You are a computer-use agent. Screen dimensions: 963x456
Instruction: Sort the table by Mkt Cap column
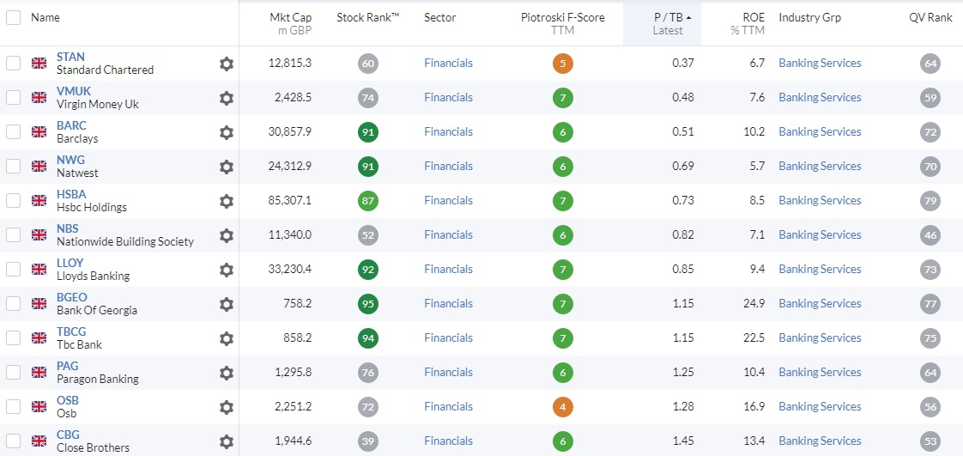click(290, 24)
